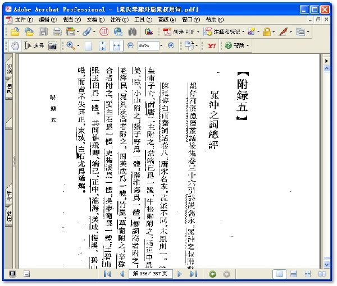This screenshot has height=286, width=337.
Task: Click the black arrow above the scrollbar
Action: tap(326, 61)
